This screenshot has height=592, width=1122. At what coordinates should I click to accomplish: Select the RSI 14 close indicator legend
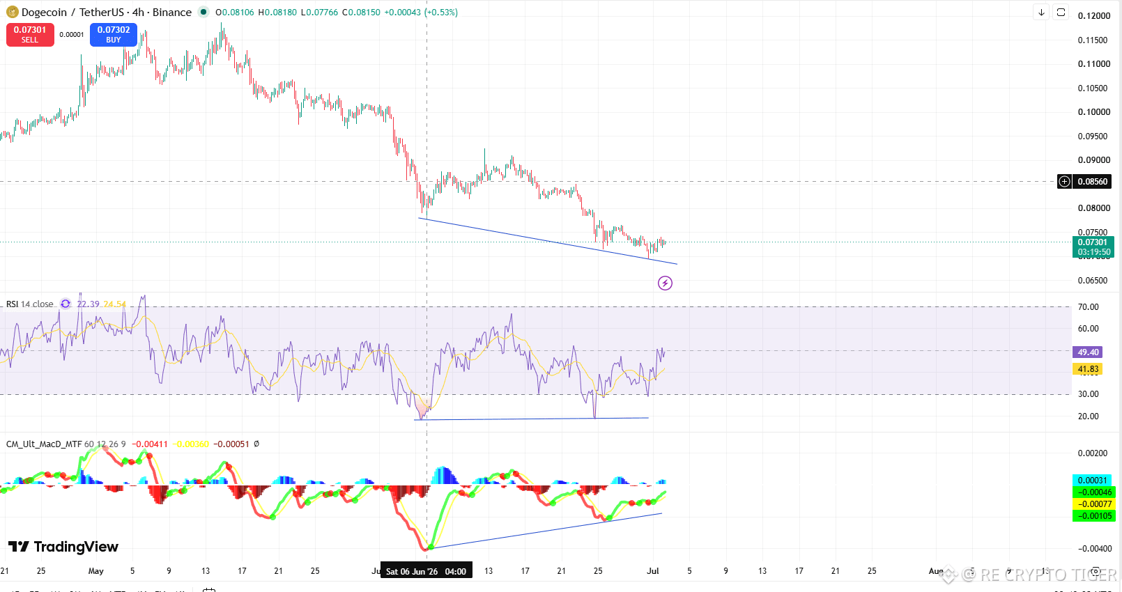pos(29,304)
